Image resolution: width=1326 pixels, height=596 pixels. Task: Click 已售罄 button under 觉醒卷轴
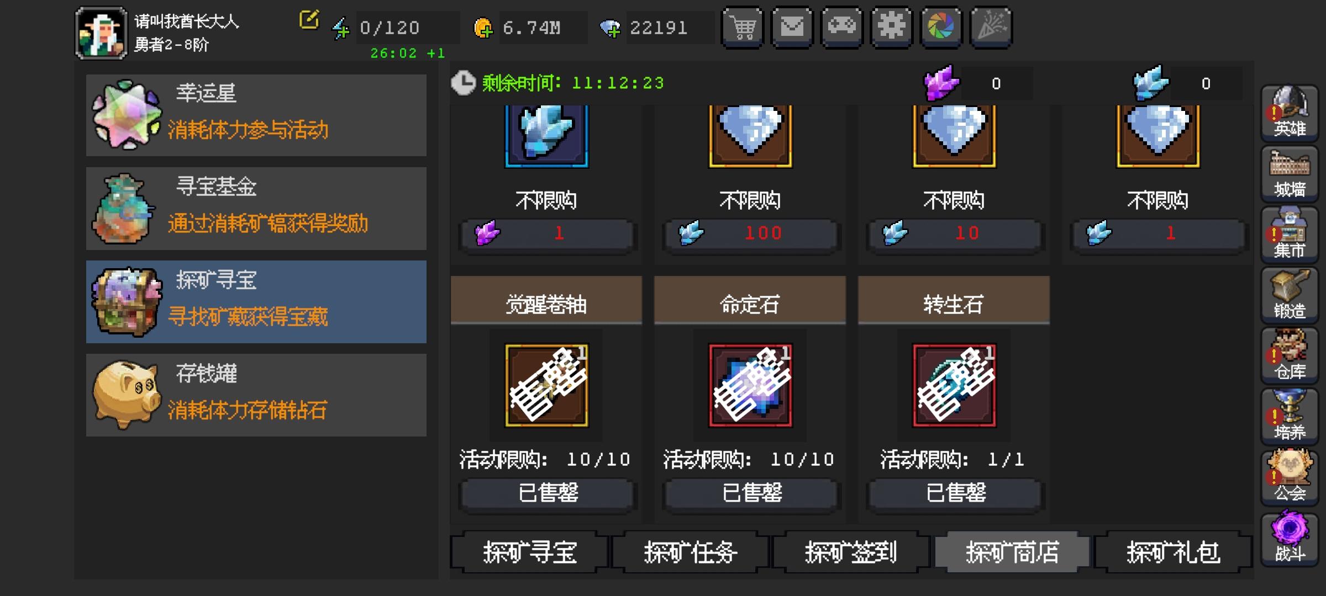(547, 493)
